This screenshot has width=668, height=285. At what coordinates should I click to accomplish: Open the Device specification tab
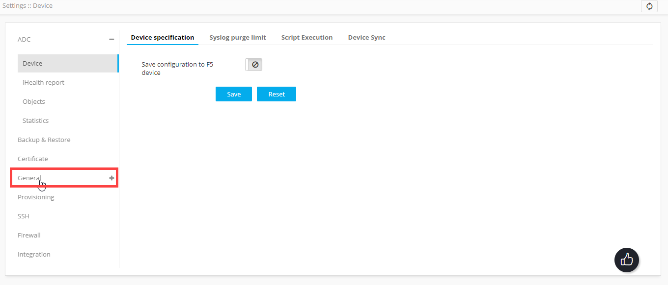(163, 38)
